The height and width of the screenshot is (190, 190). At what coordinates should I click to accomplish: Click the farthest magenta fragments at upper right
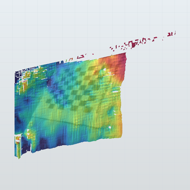click(x=171, y=34)
